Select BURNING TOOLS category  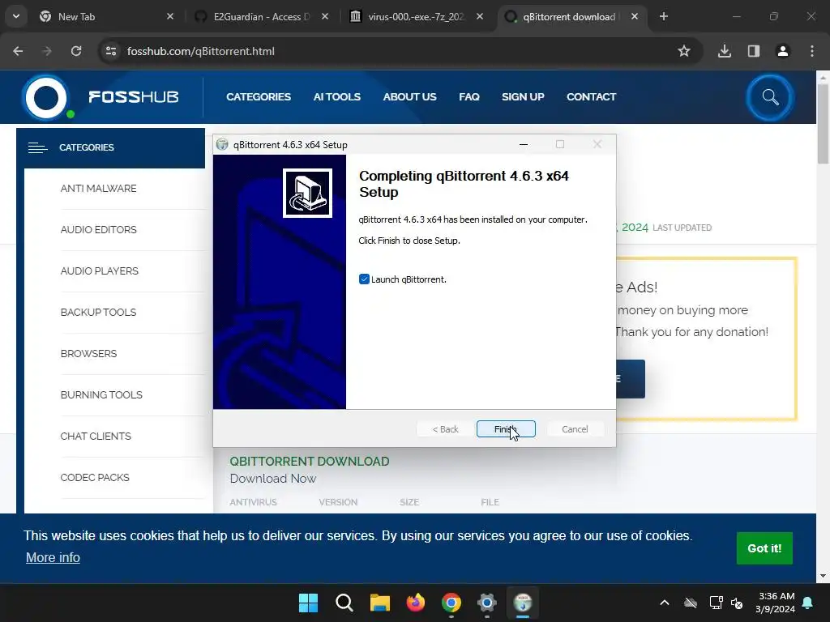[x=101, y=394]
